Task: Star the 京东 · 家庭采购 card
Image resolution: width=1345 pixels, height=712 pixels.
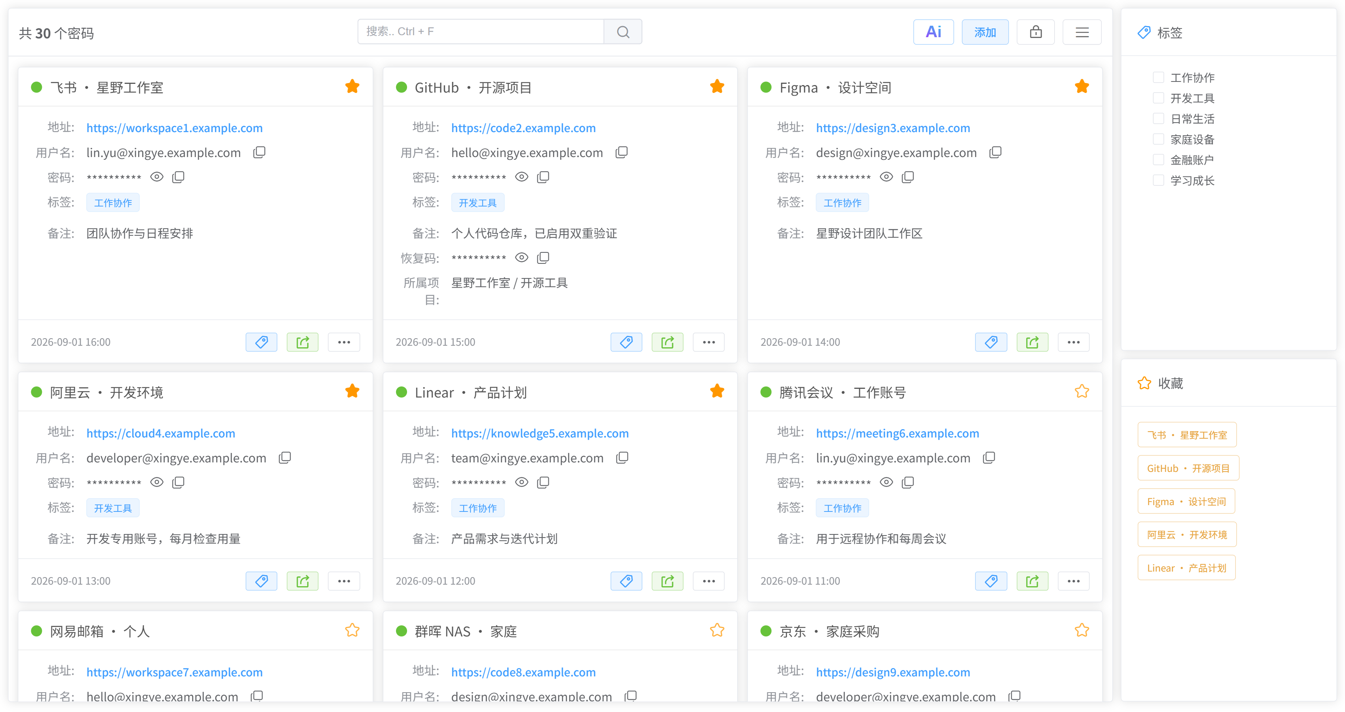Action: [x=1082, y=631]
